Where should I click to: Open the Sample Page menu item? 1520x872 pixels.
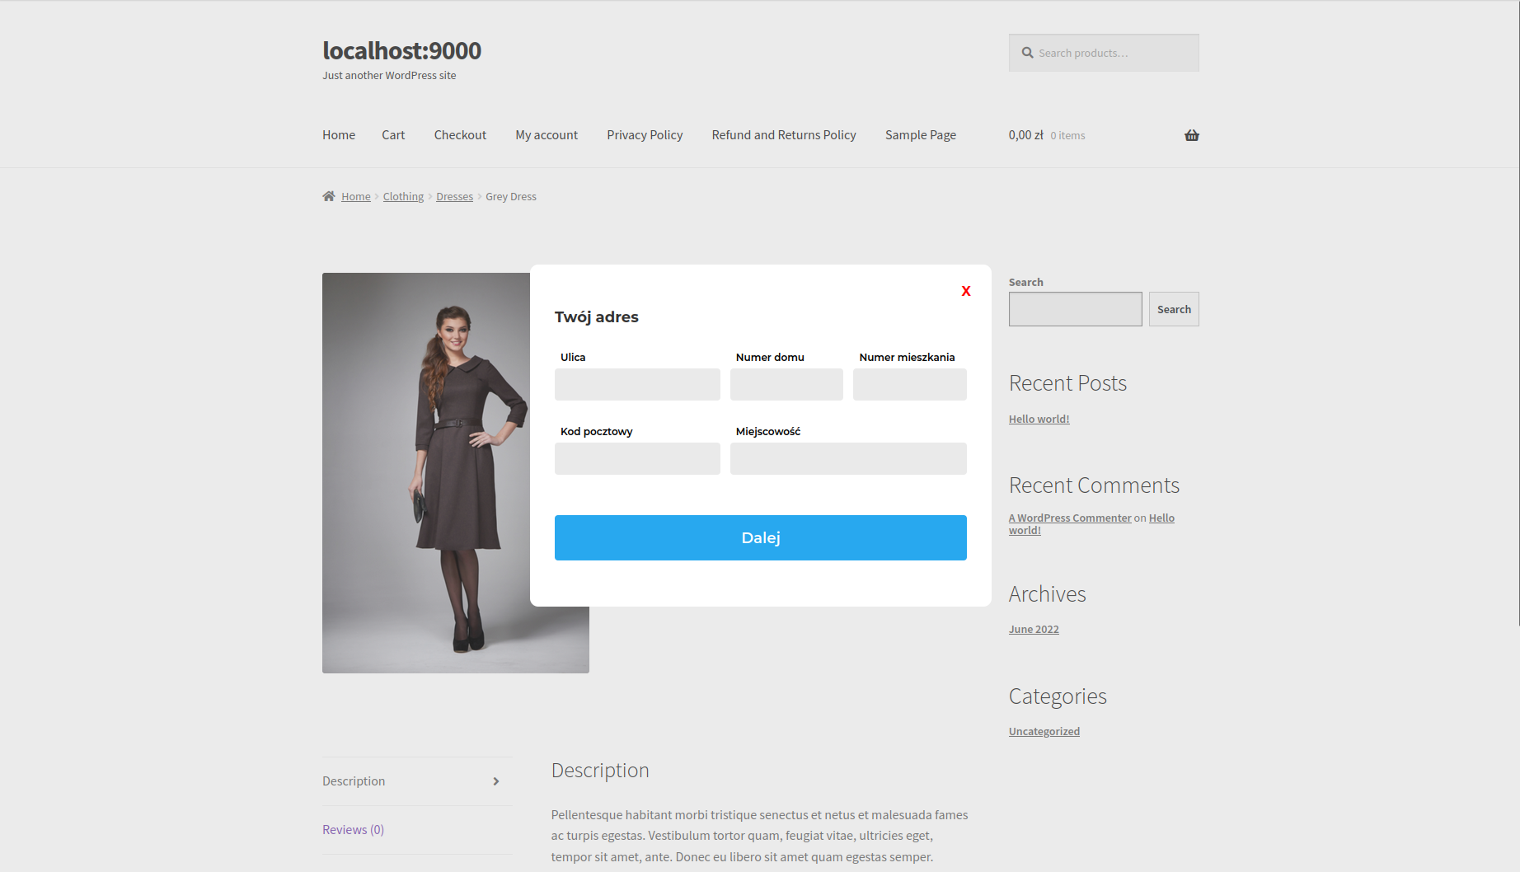pyautogui.click(x=921, y=135)
